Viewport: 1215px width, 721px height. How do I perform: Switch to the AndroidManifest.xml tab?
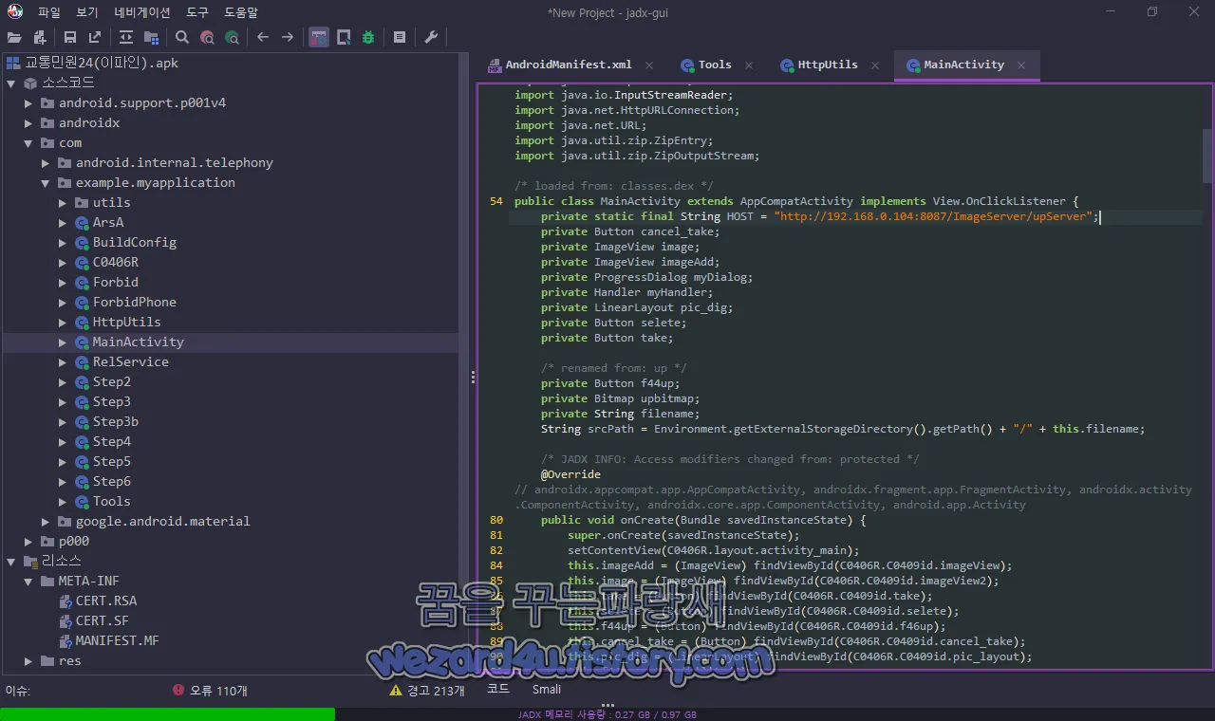pos(568,65)
